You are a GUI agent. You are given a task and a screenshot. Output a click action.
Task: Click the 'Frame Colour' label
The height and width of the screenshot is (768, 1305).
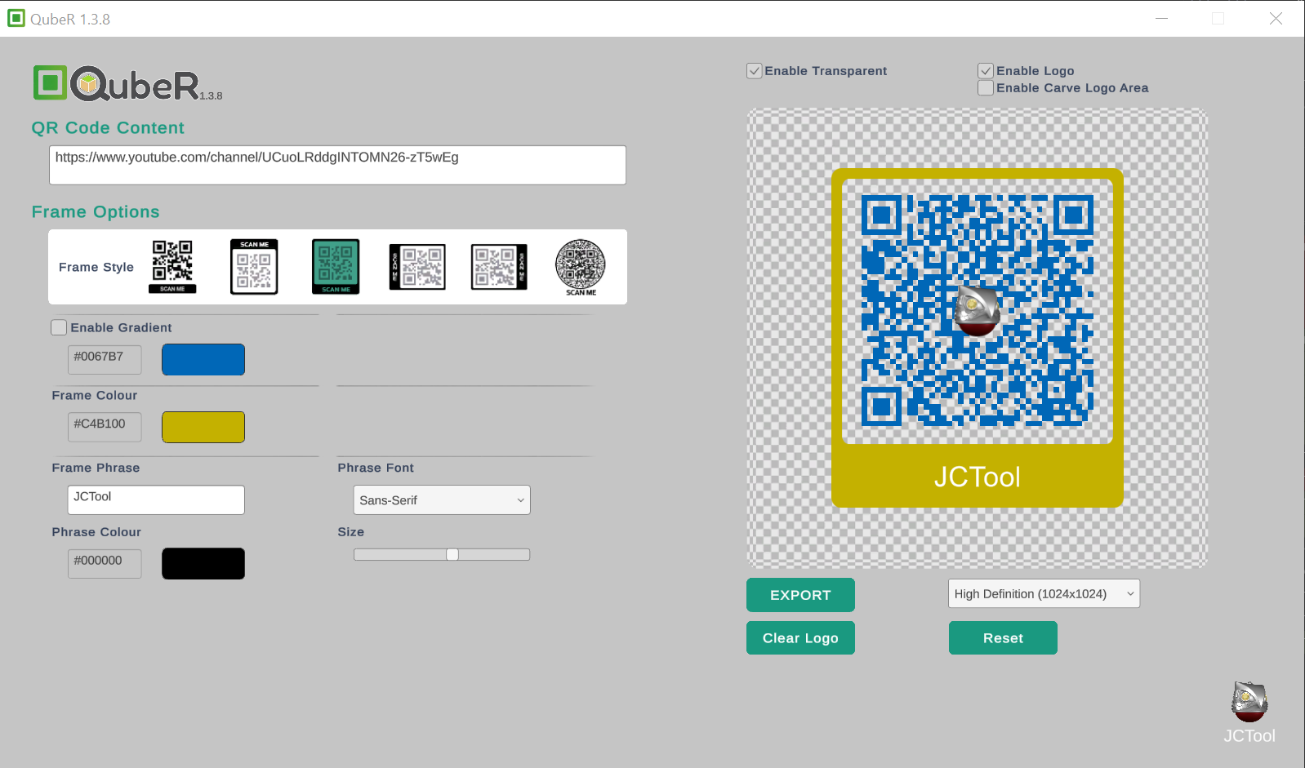pos(95,395)
